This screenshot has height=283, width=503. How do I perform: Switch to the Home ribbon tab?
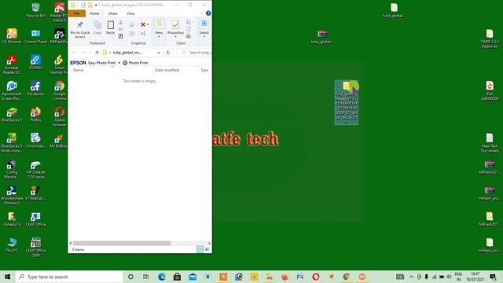pos(94,13)
